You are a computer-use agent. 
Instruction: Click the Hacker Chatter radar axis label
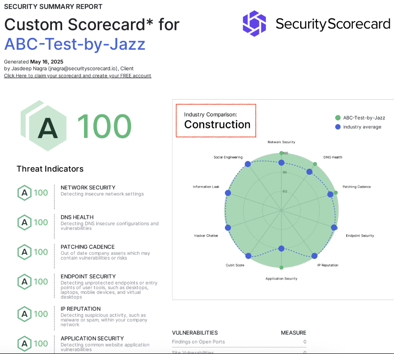(206, 236)
